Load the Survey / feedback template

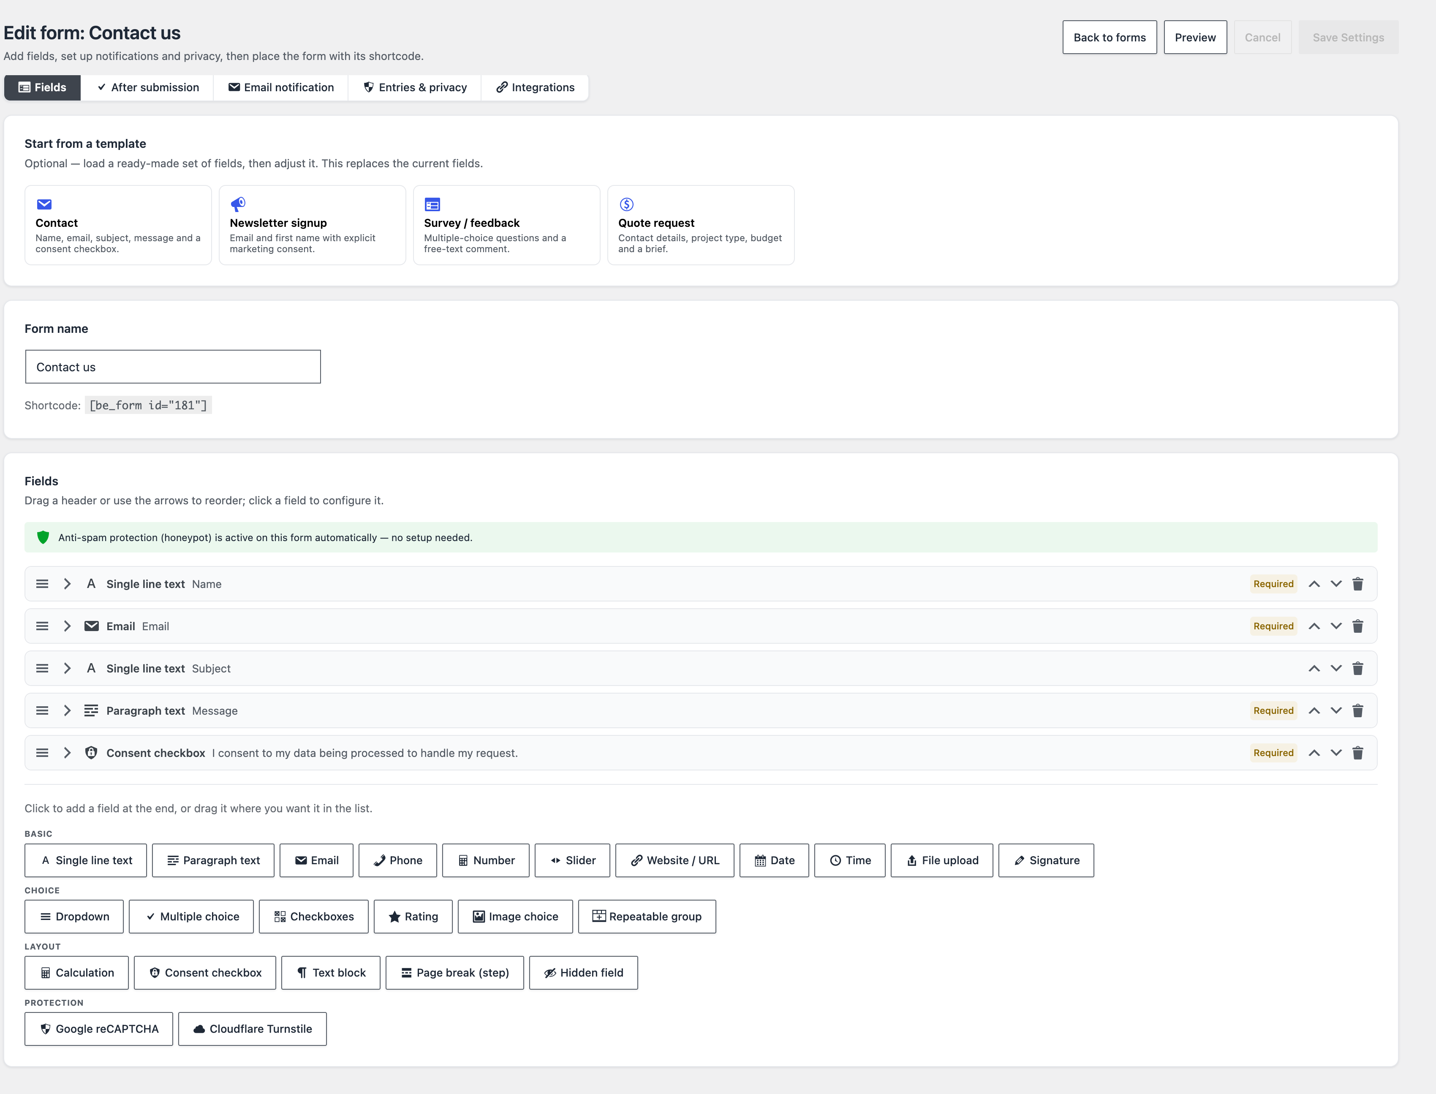point(506,225)
